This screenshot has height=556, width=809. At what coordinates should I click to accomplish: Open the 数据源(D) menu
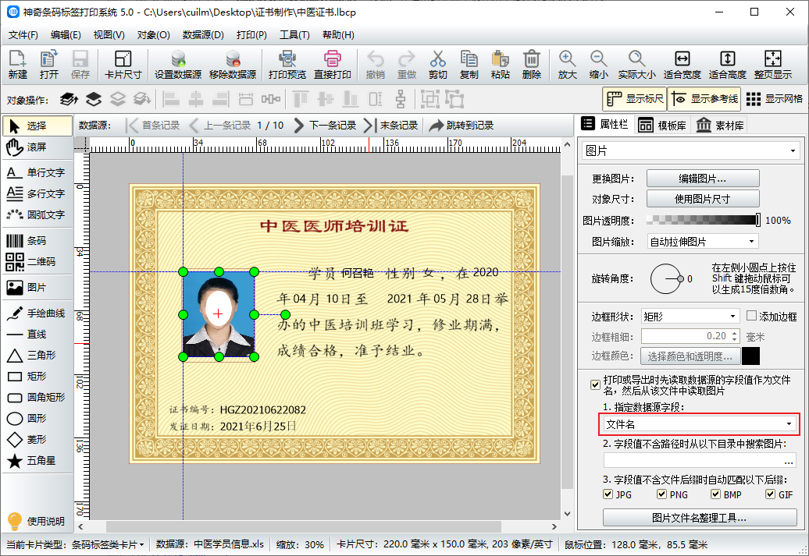[x=203, y=35]
